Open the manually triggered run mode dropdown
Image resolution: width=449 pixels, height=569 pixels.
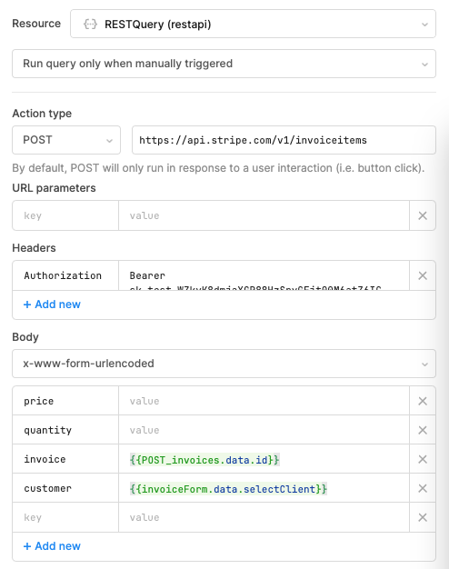(224, 64)
